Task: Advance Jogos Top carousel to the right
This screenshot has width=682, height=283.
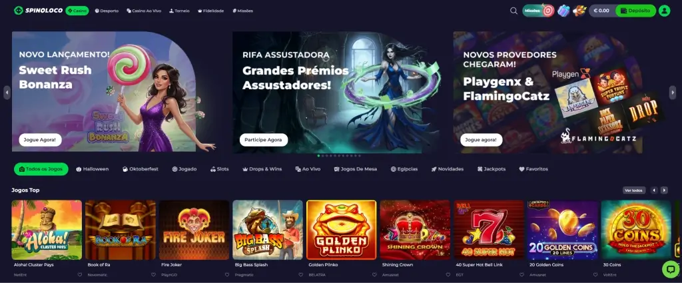Action: [664, 190]
